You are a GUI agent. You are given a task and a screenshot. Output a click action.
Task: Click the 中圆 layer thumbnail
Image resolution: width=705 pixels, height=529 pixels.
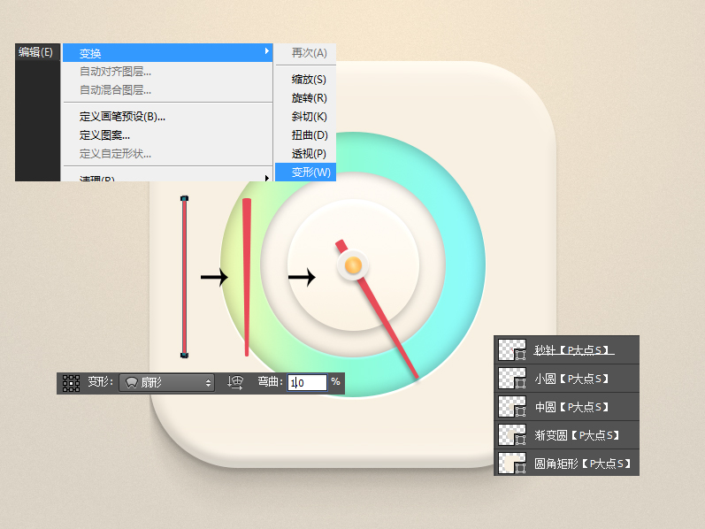[x=511, y=407]
